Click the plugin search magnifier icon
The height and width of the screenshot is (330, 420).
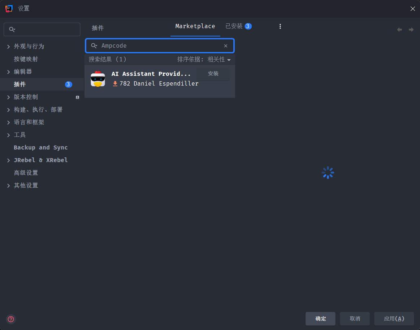coord(94,46)
